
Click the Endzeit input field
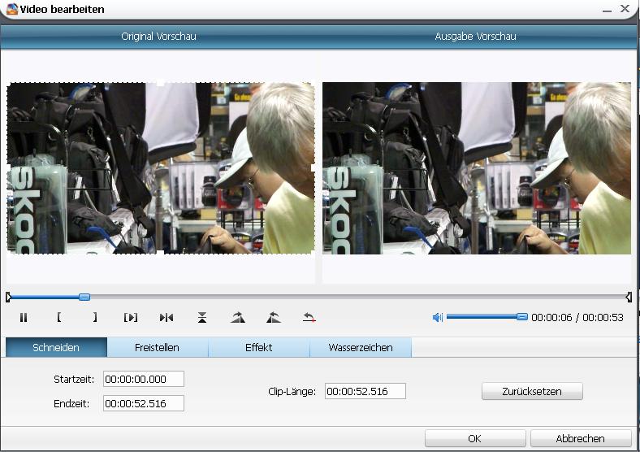[x=144, y=403]
